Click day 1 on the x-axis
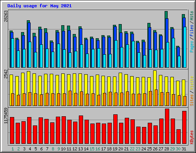 (13, 149)
